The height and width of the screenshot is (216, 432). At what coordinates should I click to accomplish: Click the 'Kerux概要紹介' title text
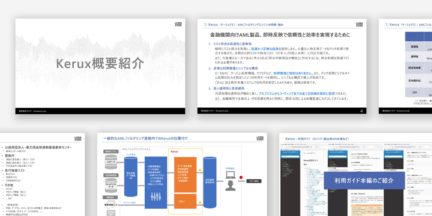[100, 63]
